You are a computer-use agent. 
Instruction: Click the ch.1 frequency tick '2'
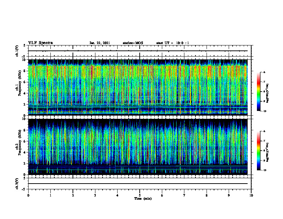25,104
